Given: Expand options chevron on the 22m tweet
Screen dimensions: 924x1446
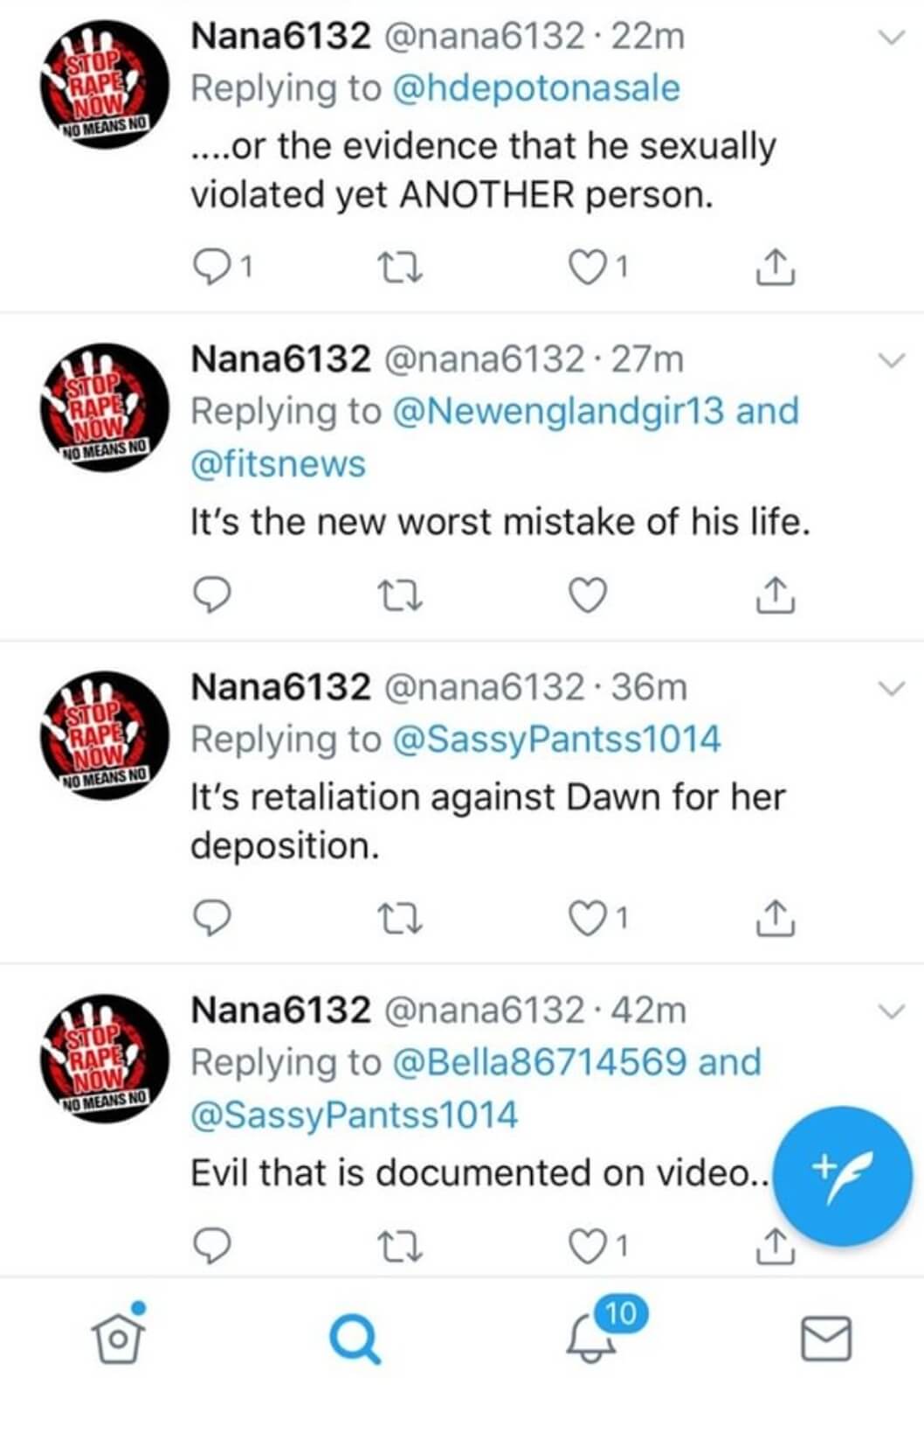Looking at the screenshot, I should (x=891, y=38).
